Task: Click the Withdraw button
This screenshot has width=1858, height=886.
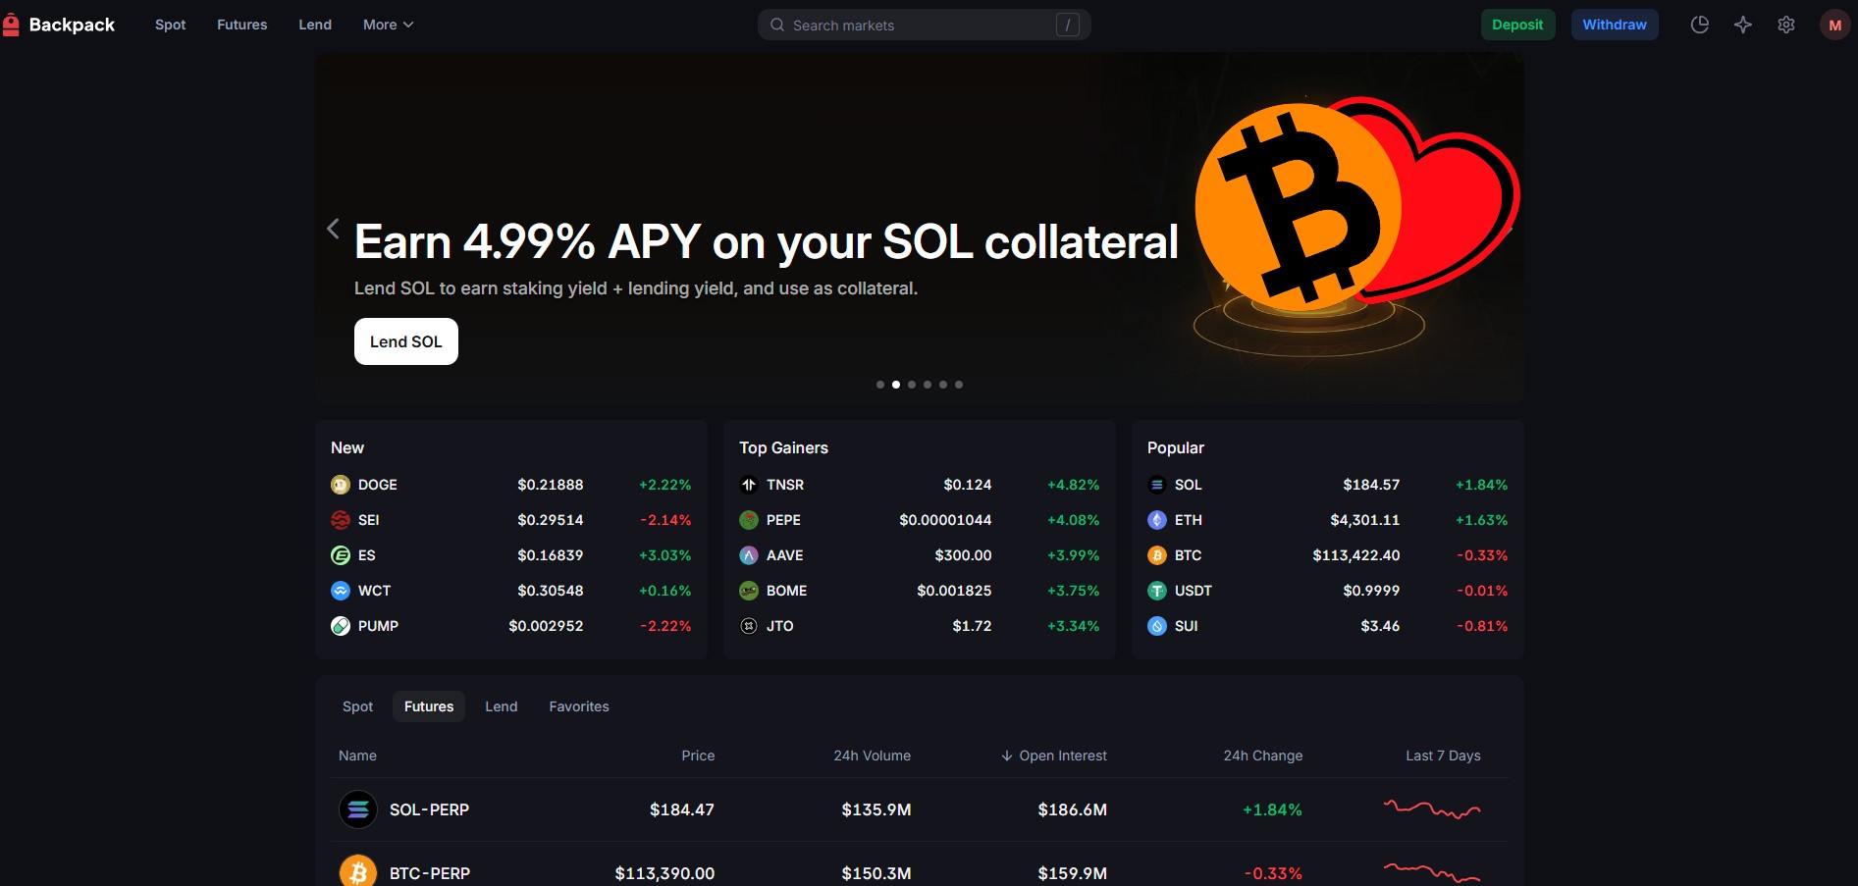Action: [x=1615, y=25]
